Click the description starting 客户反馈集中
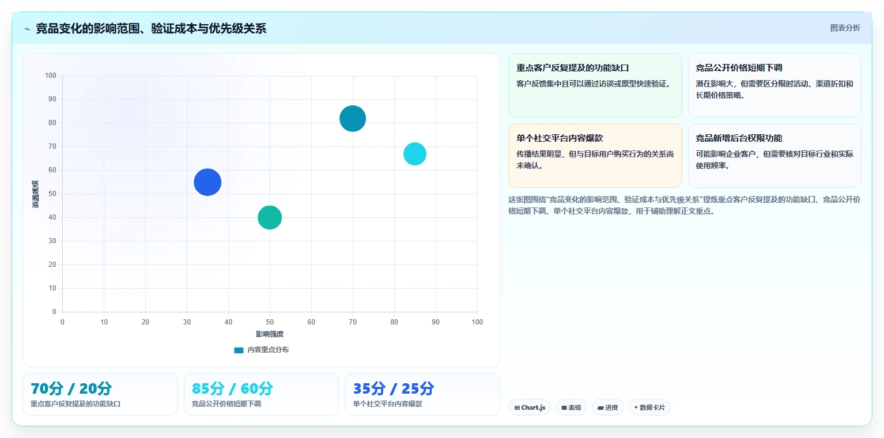This screenshot has height=438, width=884. (x=594, y=84)
